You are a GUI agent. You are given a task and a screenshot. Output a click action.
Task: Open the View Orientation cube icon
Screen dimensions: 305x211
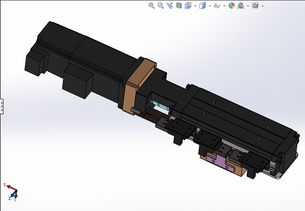(x=188, y=6)
